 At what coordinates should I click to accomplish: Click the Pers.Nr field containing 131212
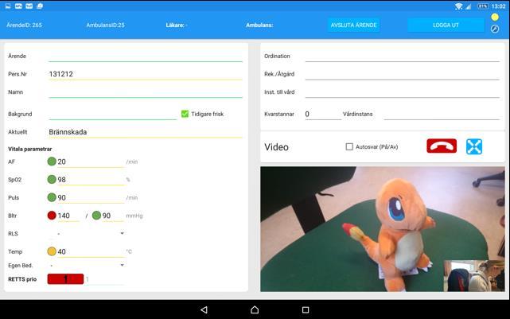pyautogui.click(x=146, y=74)
